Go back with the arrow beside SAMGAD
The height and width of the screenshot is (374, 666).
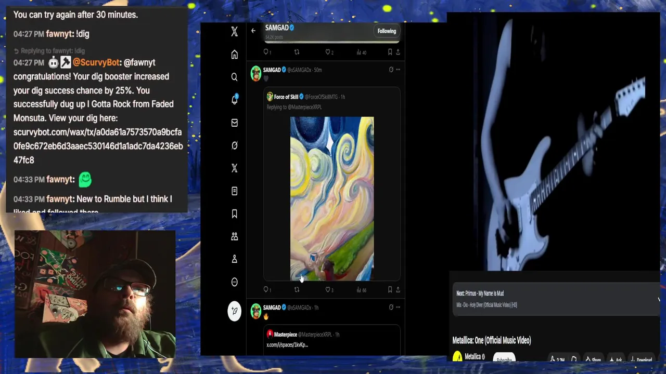click(253, 31)
